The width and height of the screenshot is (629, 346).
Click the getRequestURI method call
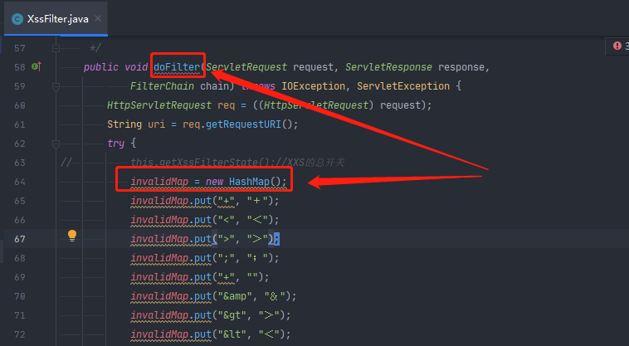[x=243, y=124]
